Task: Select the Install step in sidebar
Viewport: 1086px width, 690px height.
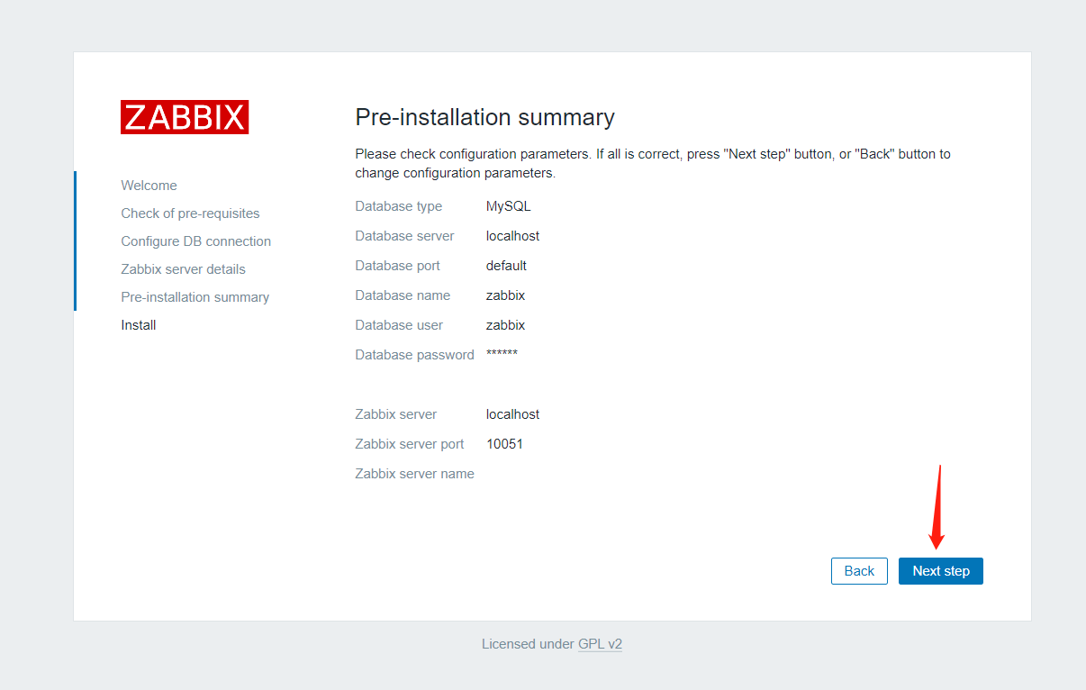Action: (x=139, y=325)
